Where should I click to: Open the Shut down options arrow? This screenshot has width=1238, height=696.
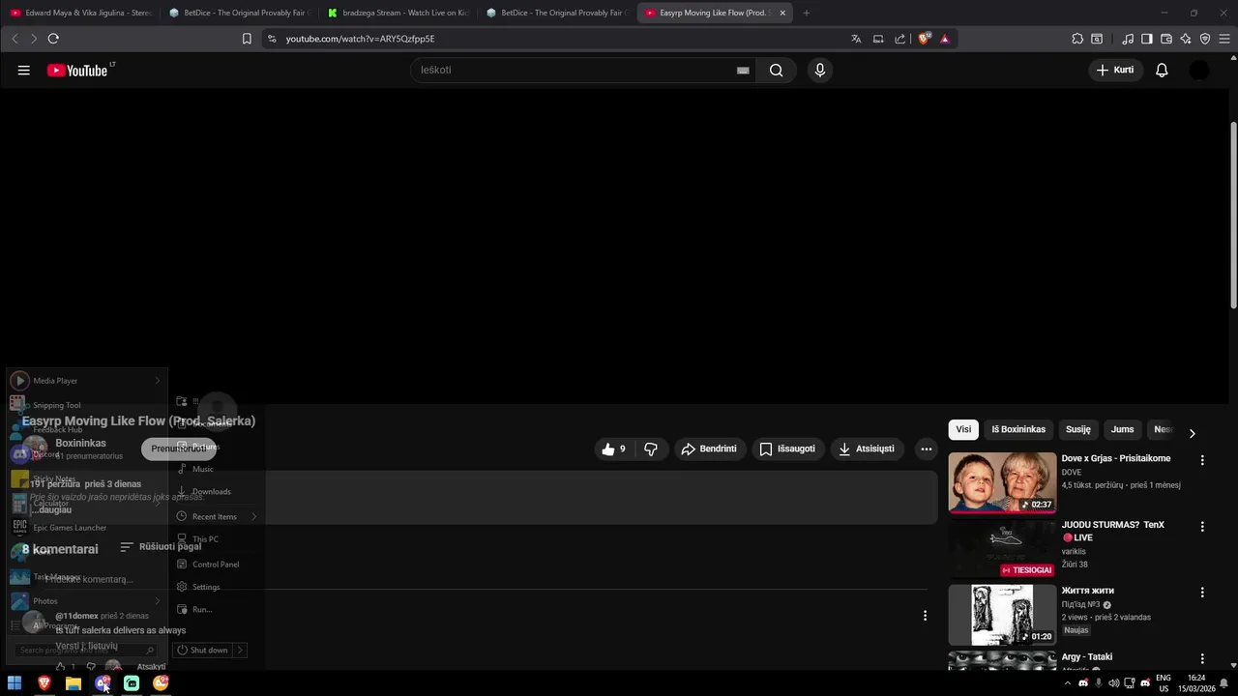point(240,650)
